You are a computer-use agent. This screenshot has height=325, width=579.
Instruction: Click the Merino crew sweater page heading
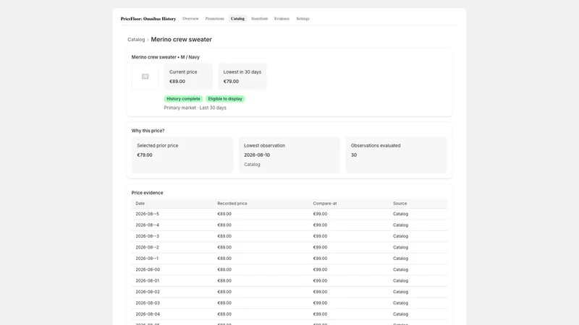point(182,40)
